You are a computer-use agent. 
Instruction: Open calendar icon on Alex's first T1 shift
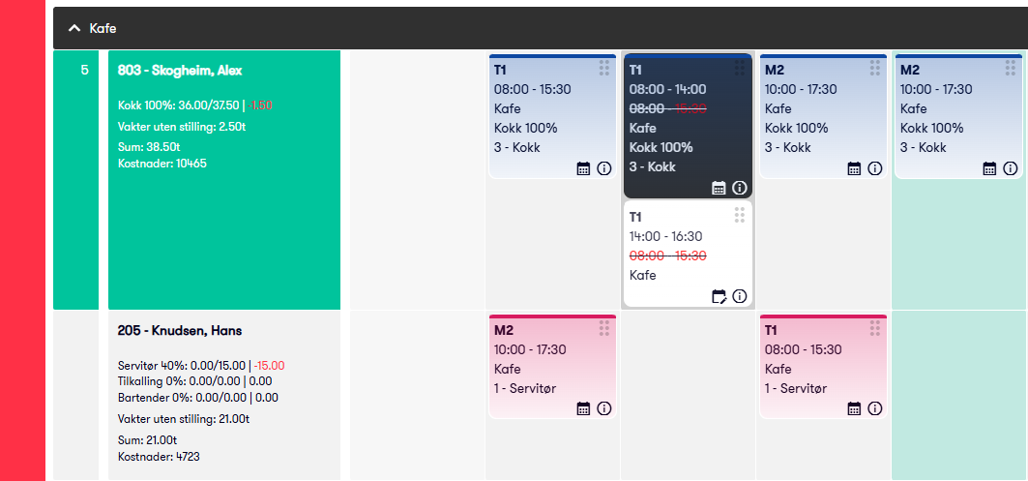pos(583,168)
